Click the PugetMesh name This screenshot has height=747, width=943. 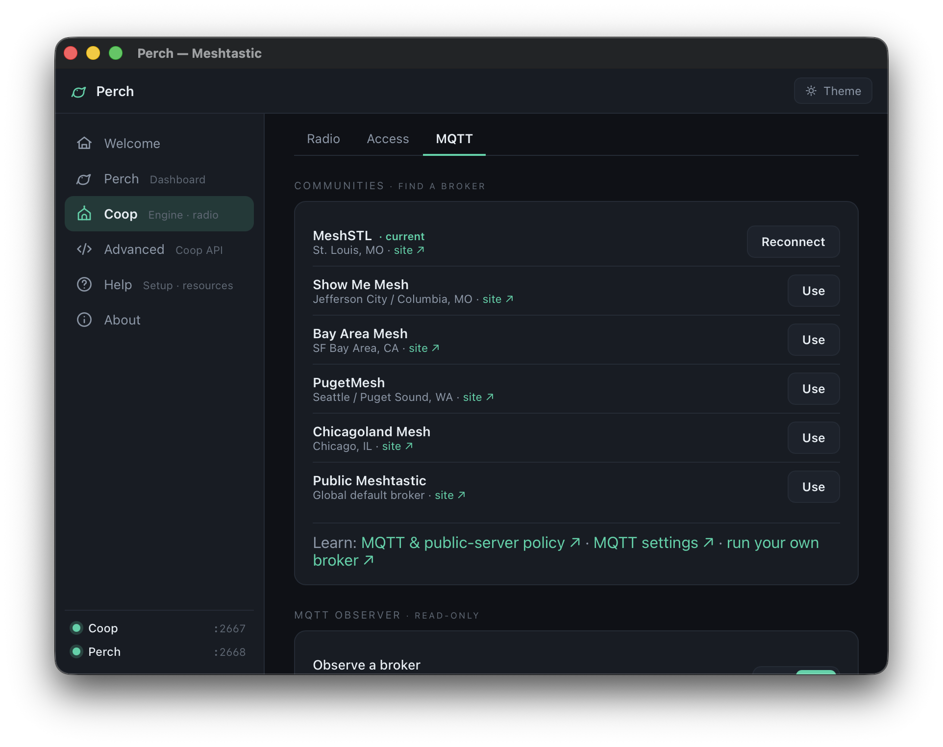pos(349,383)
